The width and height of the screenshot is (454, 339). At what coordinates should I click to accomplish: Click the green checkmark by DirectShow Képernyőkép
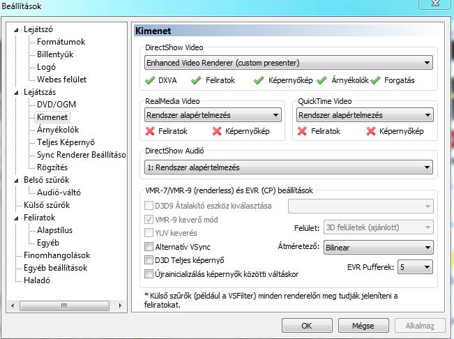pos(259,80)
